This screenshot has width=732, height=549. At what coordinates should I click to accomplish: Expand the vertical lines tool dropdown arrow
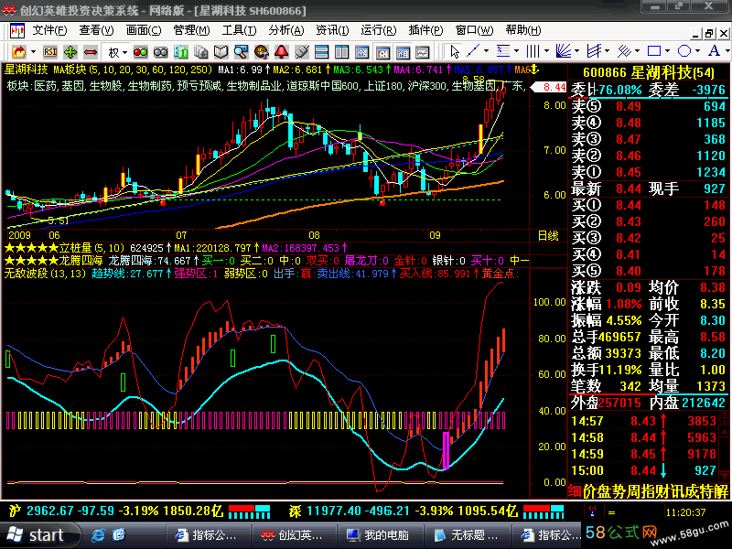[x=546, y=51]
